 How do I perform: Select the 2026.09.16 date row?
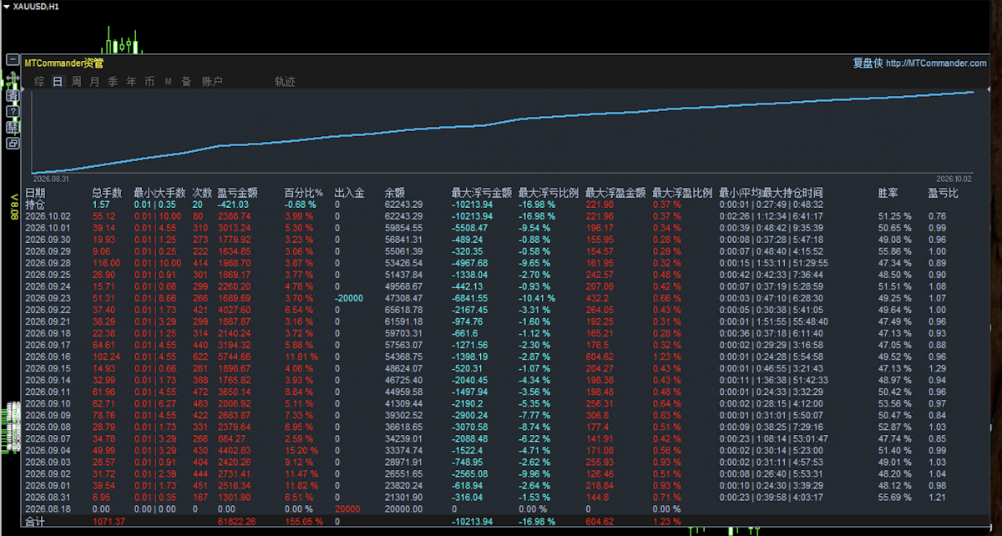pos(48,356)
